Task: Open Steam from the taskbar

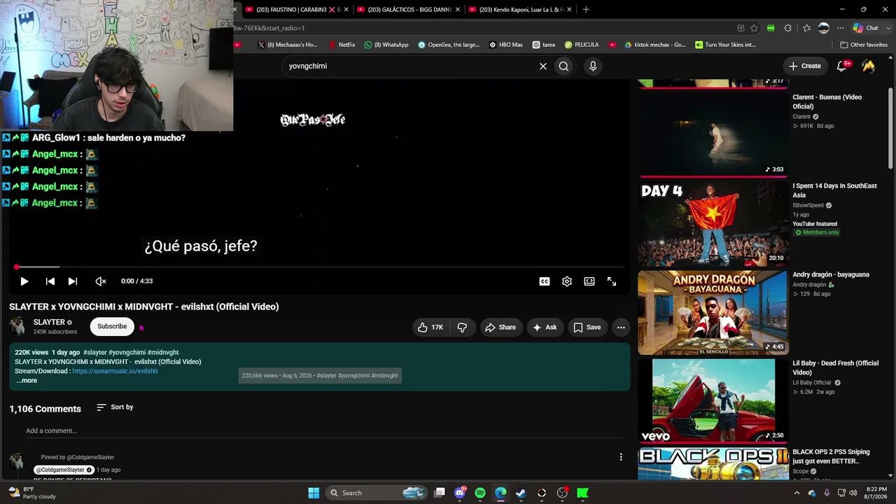Action: click(521, 493)
